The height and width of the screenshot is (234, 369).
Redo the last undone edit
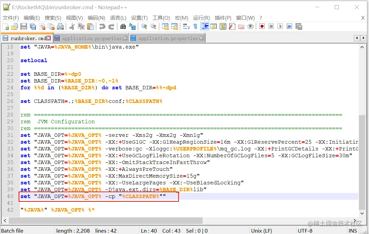111,26
